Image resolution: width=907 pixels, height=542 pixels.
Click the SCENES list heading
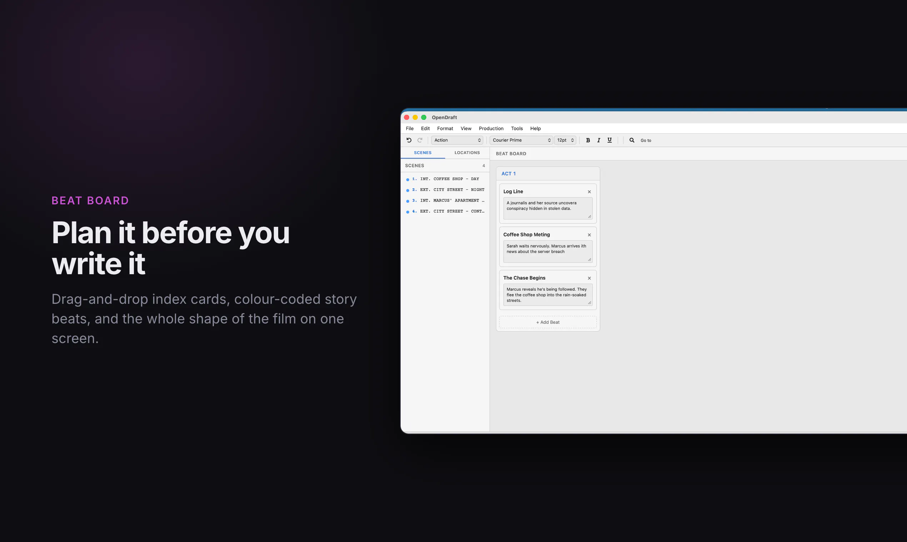414,166
